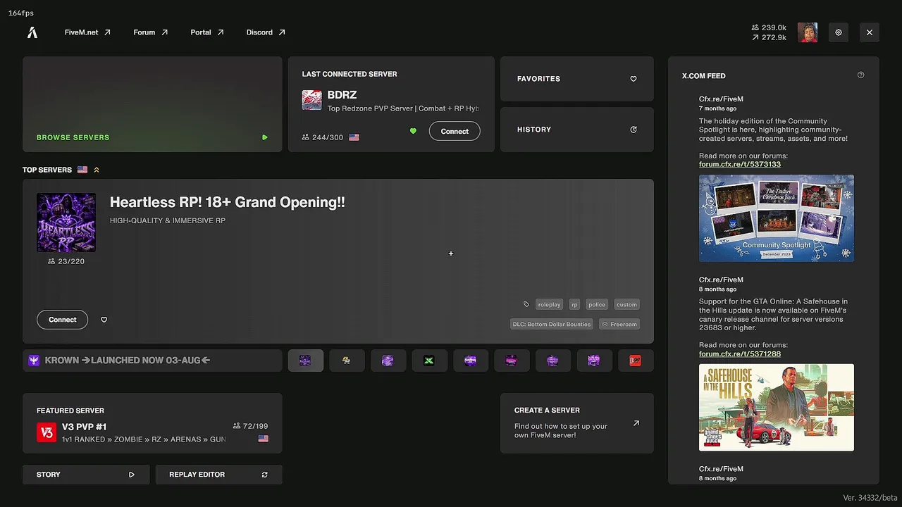Select the rp tag

coord(574,305)
